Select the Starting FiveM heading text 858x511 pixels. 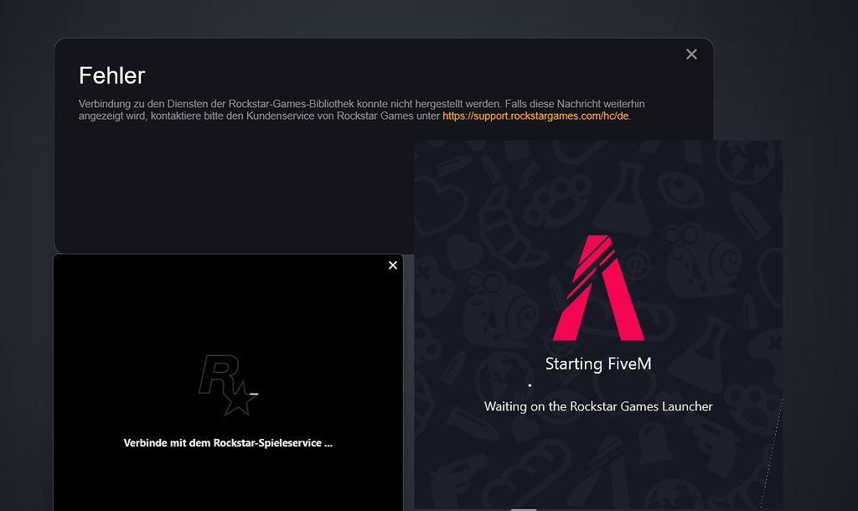598,364
